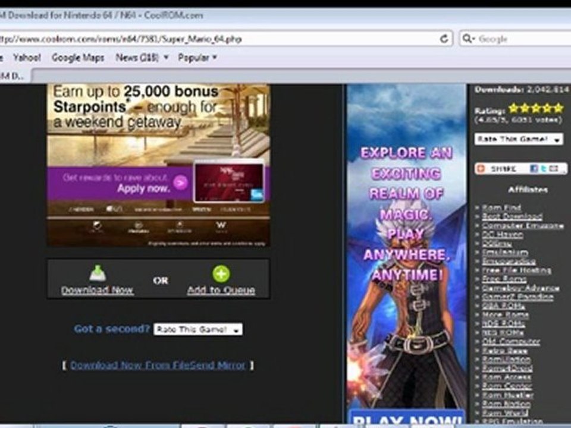Click the green Download Now arrow icon
The image size is (571, 428).
(x=98, y=273)
